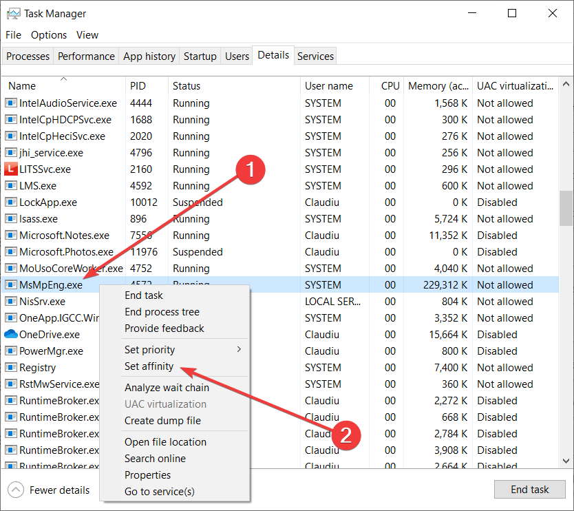Open the View menu
This screenshot has width=574, height=511.
tap(87, 35)
